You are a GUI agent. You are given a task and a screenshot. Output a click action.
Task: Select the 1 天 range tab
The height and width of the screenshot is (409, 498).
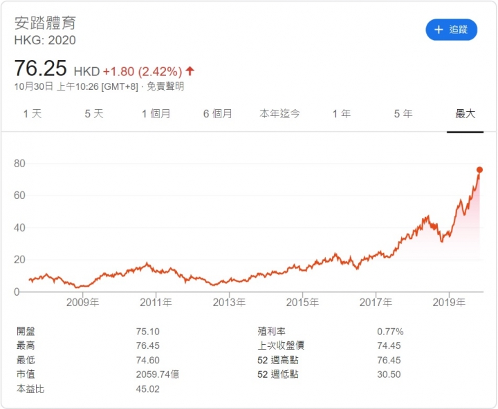point(33,113)
